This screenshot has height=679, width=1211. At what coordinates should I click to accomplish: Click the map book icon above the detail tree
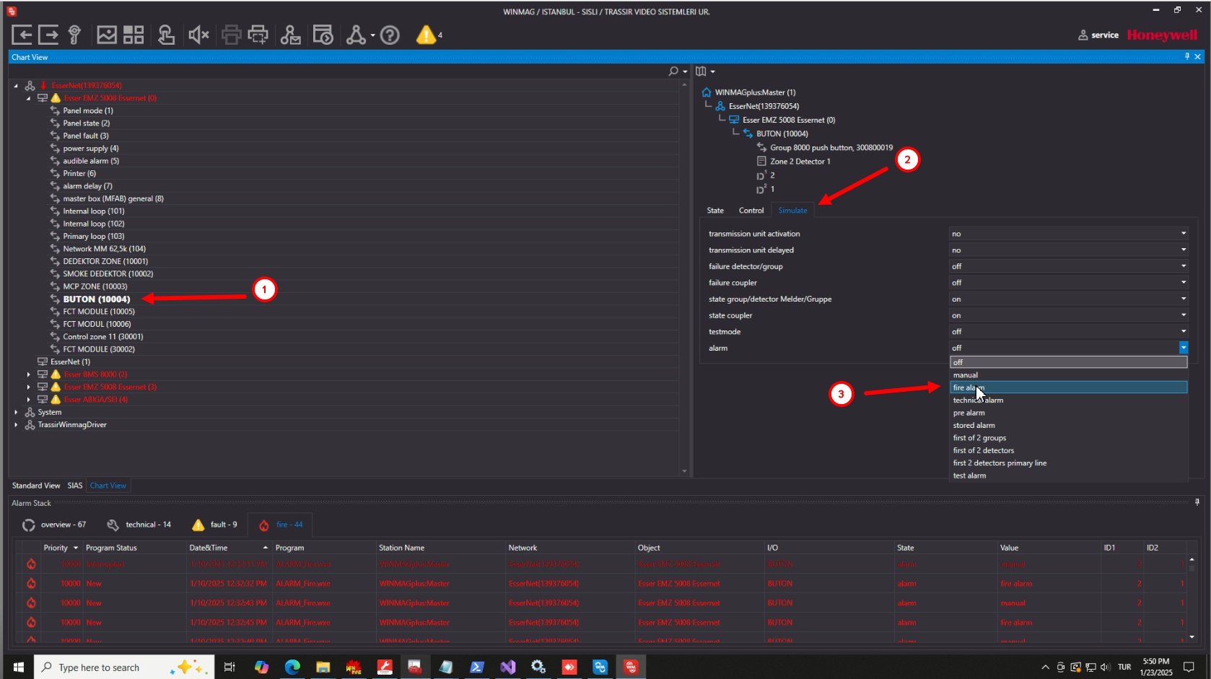[701, 71]
